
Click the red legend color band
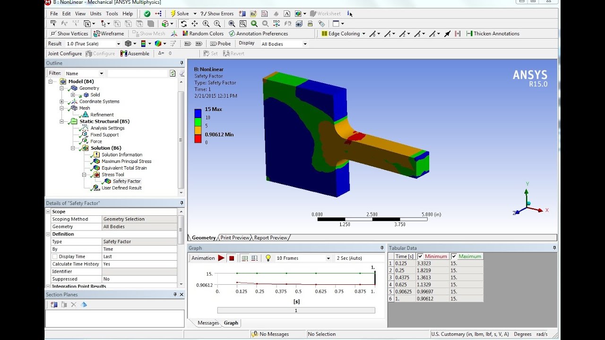click(x=198, y=139)
